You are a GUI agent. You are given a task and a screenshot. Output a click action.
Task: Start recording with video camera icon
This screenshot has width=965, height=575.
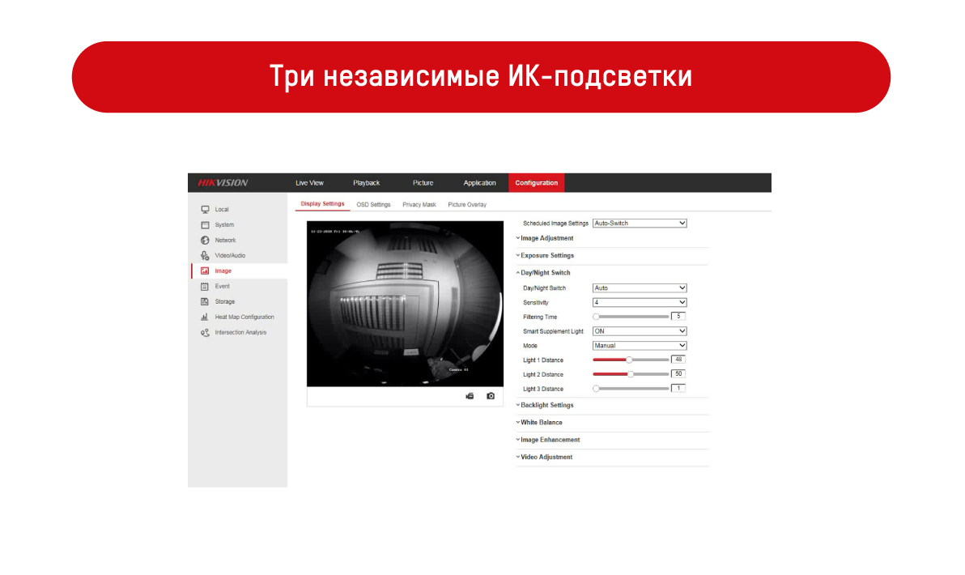[470, 396]
